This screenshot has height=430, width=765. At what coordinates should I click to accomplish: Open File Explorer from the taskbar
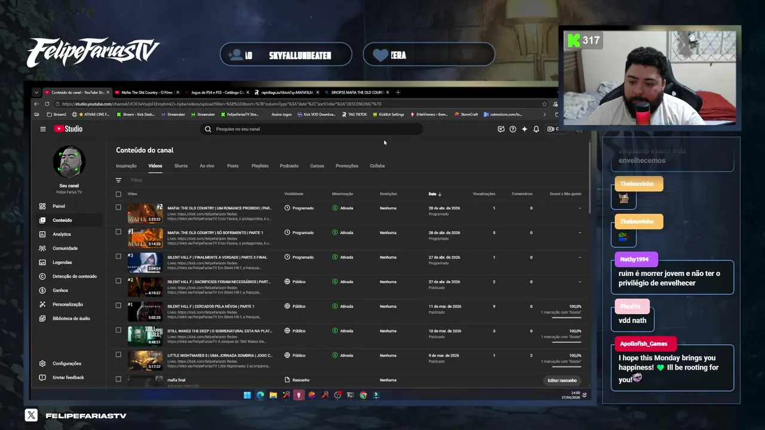[x=273, y=395]
